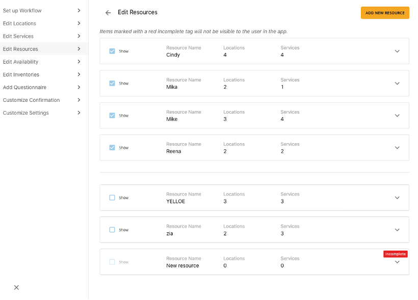Expand the Reena resource row
This screenshot has height=300, width=418.
[397, 148]
